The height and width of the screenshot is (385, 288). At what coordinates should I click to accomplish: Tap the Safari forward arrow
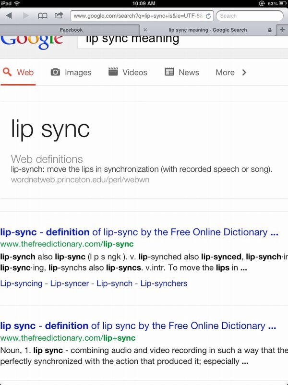[x=26, y=16]
